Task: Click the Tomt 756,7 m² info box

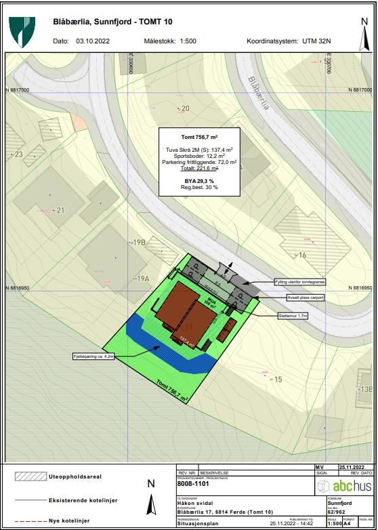Action: pyautogui.click(x=199, y=162)
